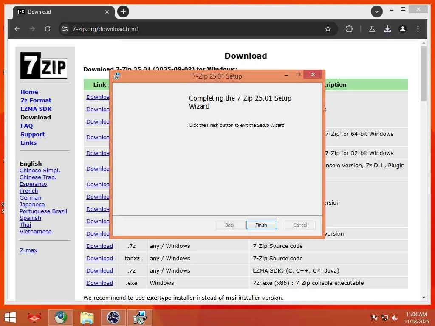Open the browser three-dot menu
This screenshot has height=326, width=435.
coord(418,29)
